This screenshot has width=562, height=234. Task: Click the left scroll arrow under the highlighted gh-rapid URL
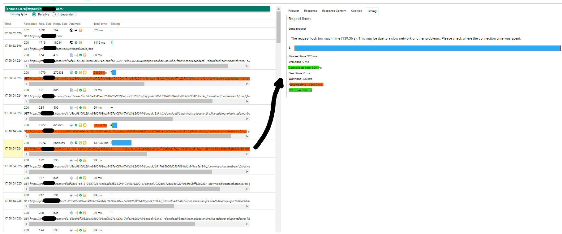[x=26, y=154]
